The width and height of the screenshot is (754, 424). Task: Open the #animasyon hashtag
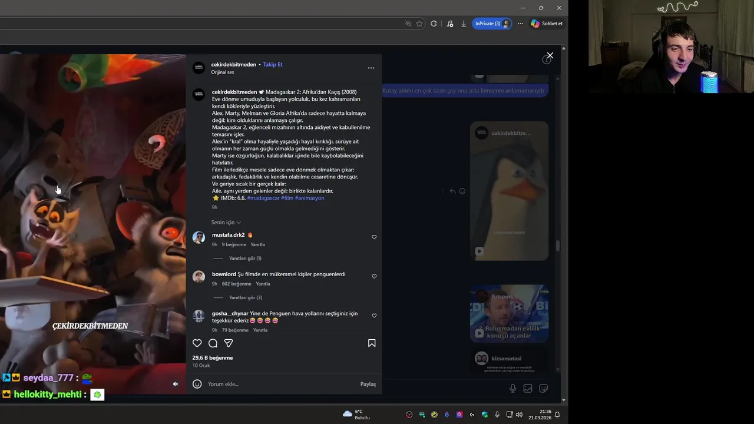click(x=310, y=198)
